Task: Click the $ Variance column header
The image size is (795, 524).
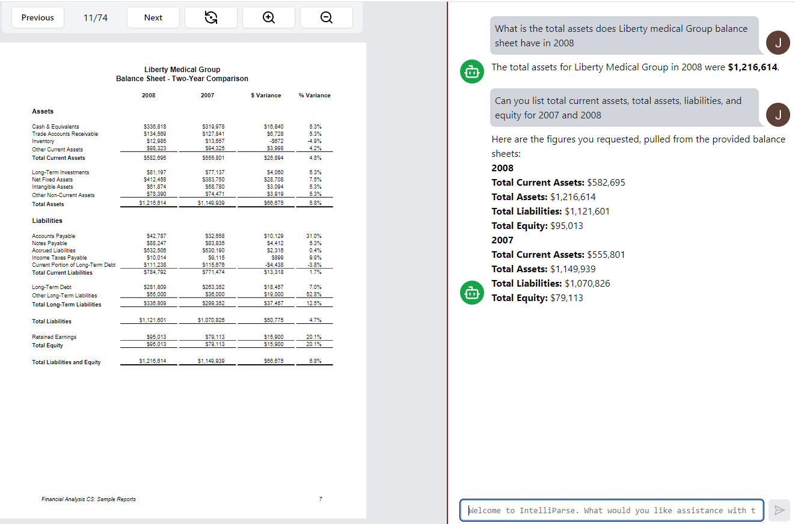Action: coord(266,96)
